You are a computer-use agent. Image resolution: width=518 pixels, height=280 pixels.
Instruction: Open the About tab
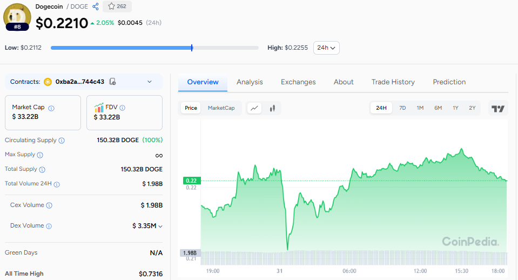344,82
